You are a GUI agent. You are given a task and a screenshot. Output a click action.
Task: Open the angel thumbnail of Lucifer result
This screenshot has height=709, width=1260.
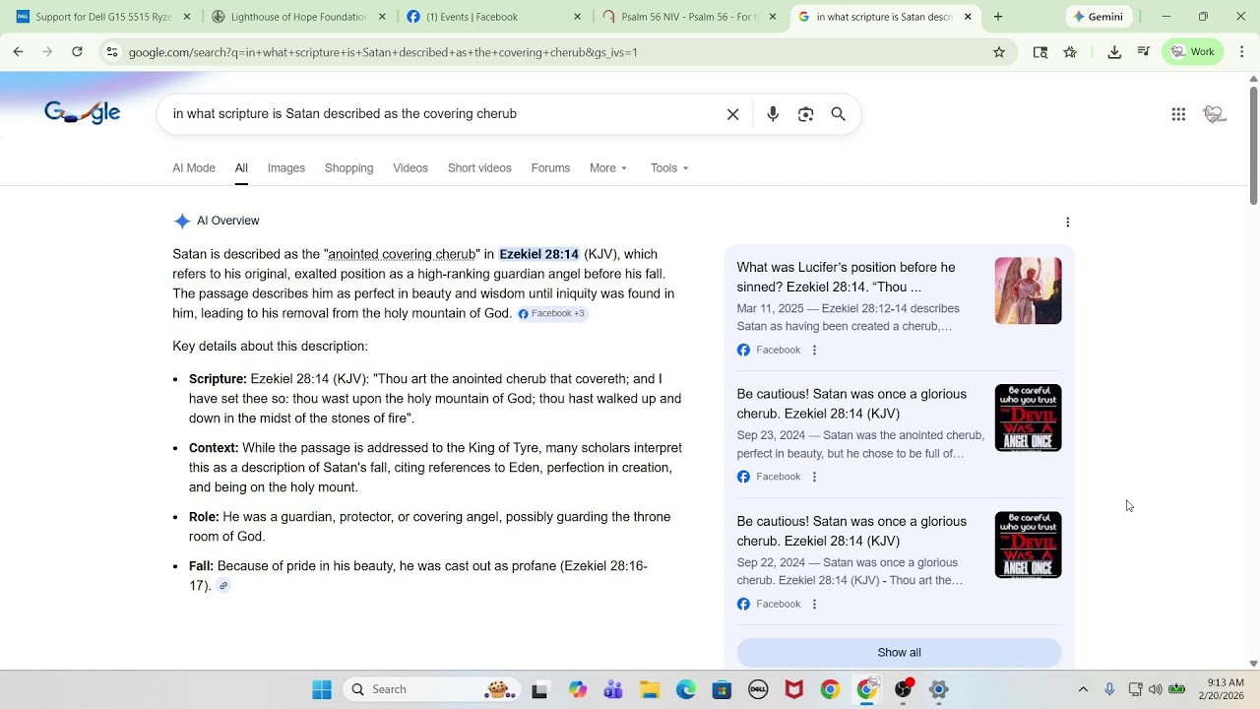tap(1029, 290)
